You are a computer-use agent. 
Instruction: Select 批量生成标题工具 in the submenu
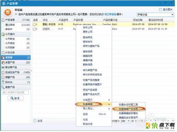[x=129, y=104]
